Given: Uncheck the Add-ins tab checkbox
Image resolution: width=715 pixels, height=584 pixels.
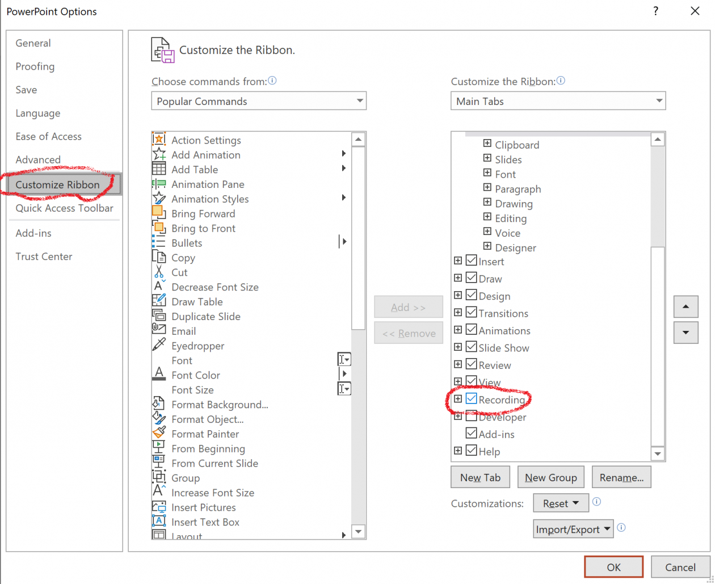Looking at the screenshot, I should [471, 434].
